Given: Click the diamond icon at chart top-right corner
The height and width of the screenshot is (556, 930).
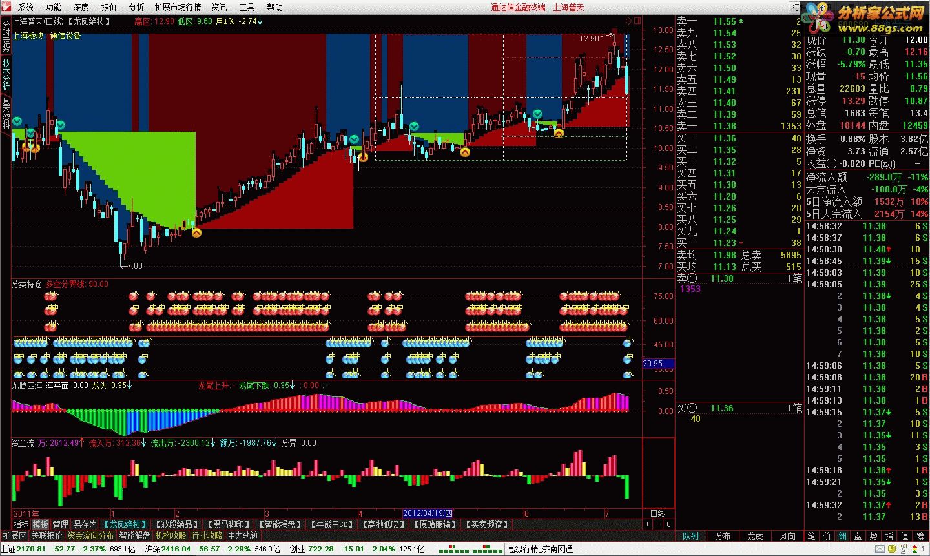Looking at the screenshot, I should [628, 21].
